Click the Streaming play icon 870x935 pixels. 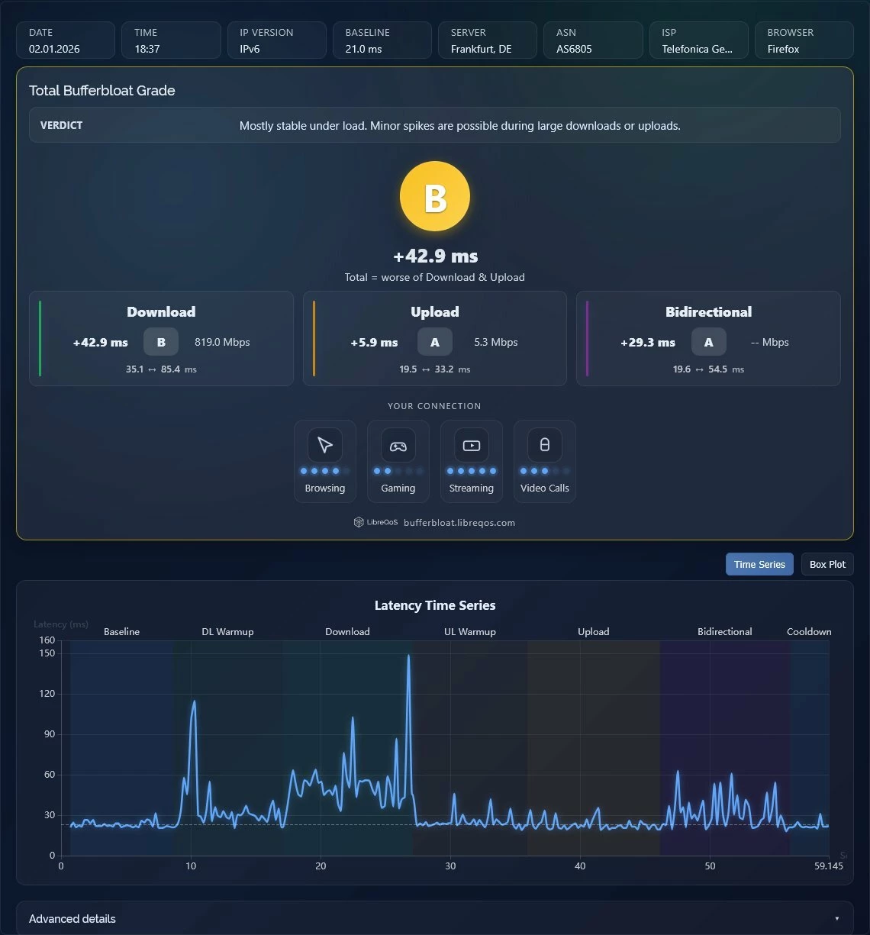[472, 445]
